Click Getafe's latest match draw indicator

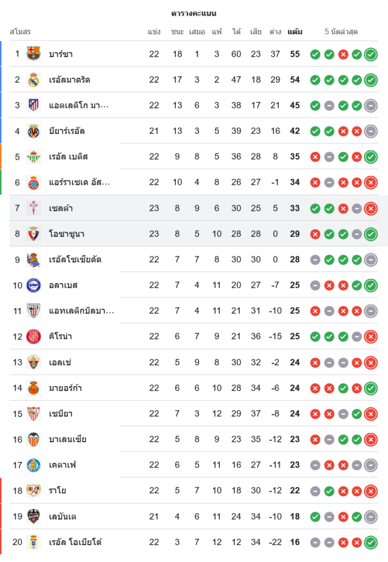pos(371,465)
